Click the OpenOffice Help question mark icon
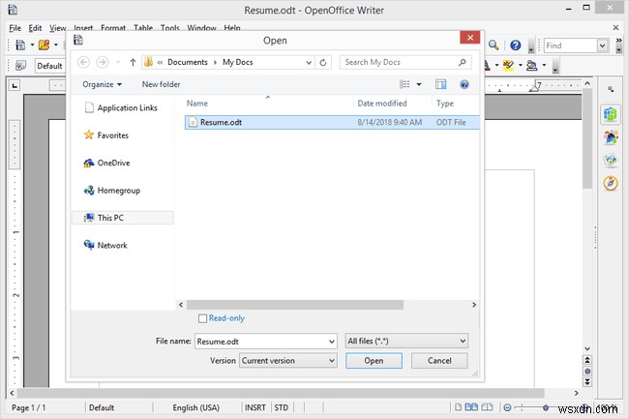 point(516,45)
